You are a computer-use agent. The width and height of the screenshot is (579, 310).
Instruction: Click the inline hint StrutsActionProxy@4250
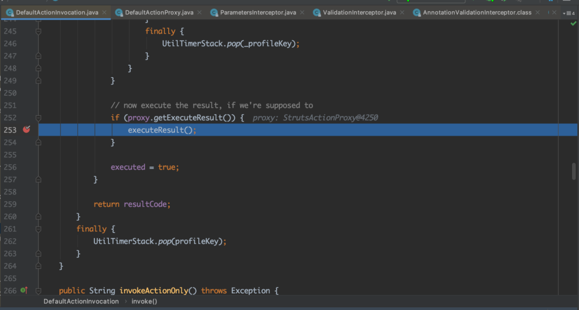tap(330, 118)
